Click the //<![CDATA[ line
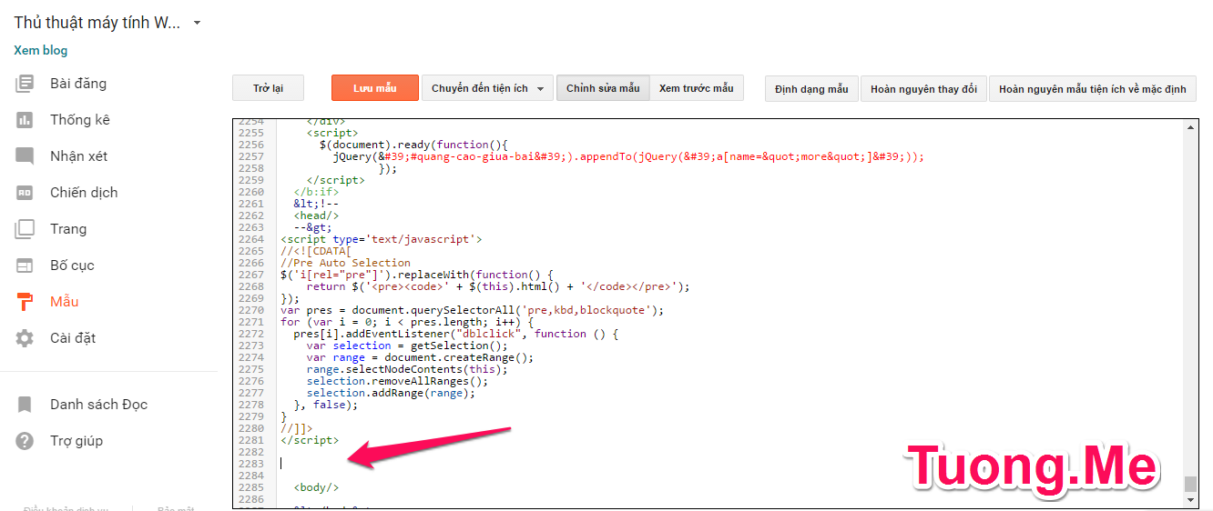 (x=316, y=251)
